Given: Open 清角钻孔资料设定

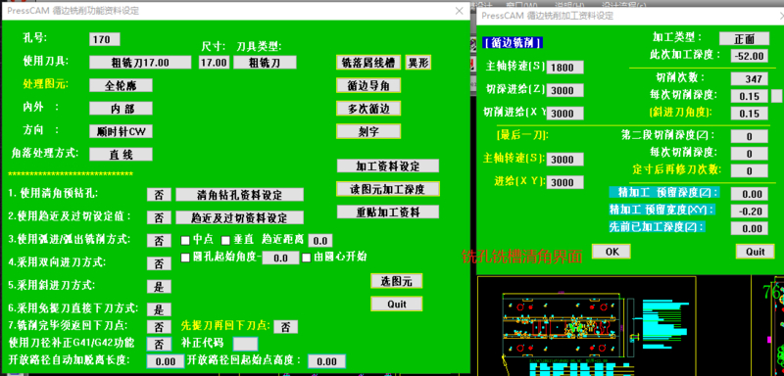Looking at the screenshot, I should coord(239,195).
